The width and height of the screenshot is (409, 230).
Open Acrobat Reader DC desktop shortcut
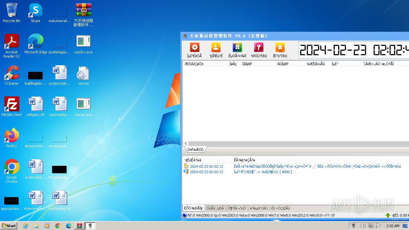(12, 46)
